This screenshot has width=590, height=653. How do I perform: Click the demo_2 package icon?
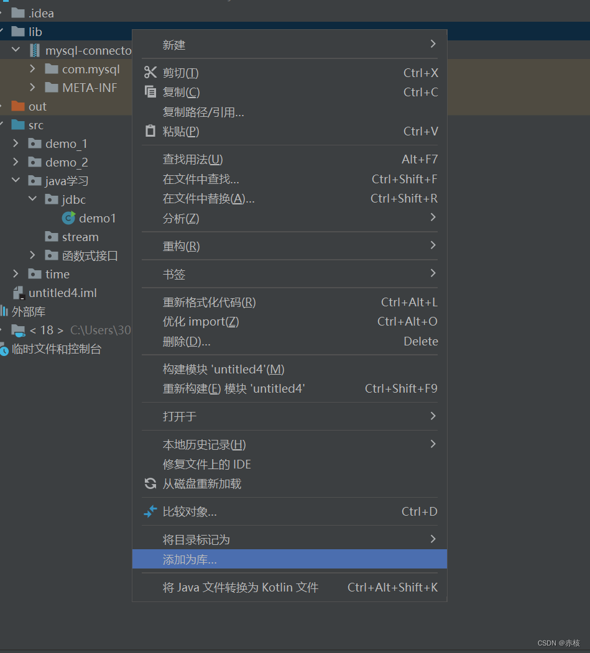(35, 162)
